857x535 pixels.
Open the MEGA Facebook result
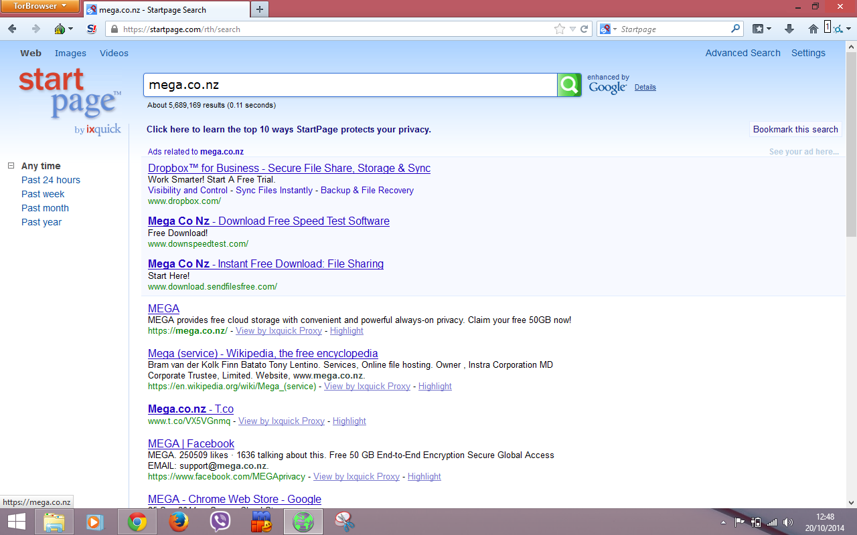(x=191, y=444)
